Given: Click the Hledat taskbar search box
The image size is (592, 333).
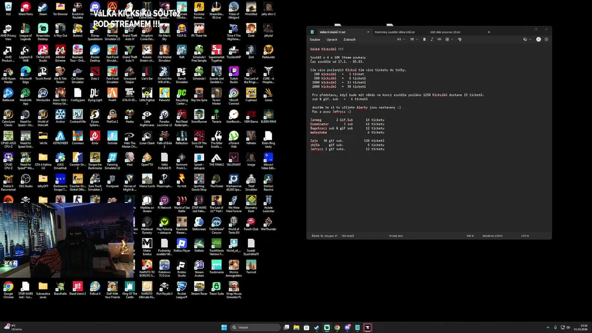Looking at the screenshot, I should point(256,327).
